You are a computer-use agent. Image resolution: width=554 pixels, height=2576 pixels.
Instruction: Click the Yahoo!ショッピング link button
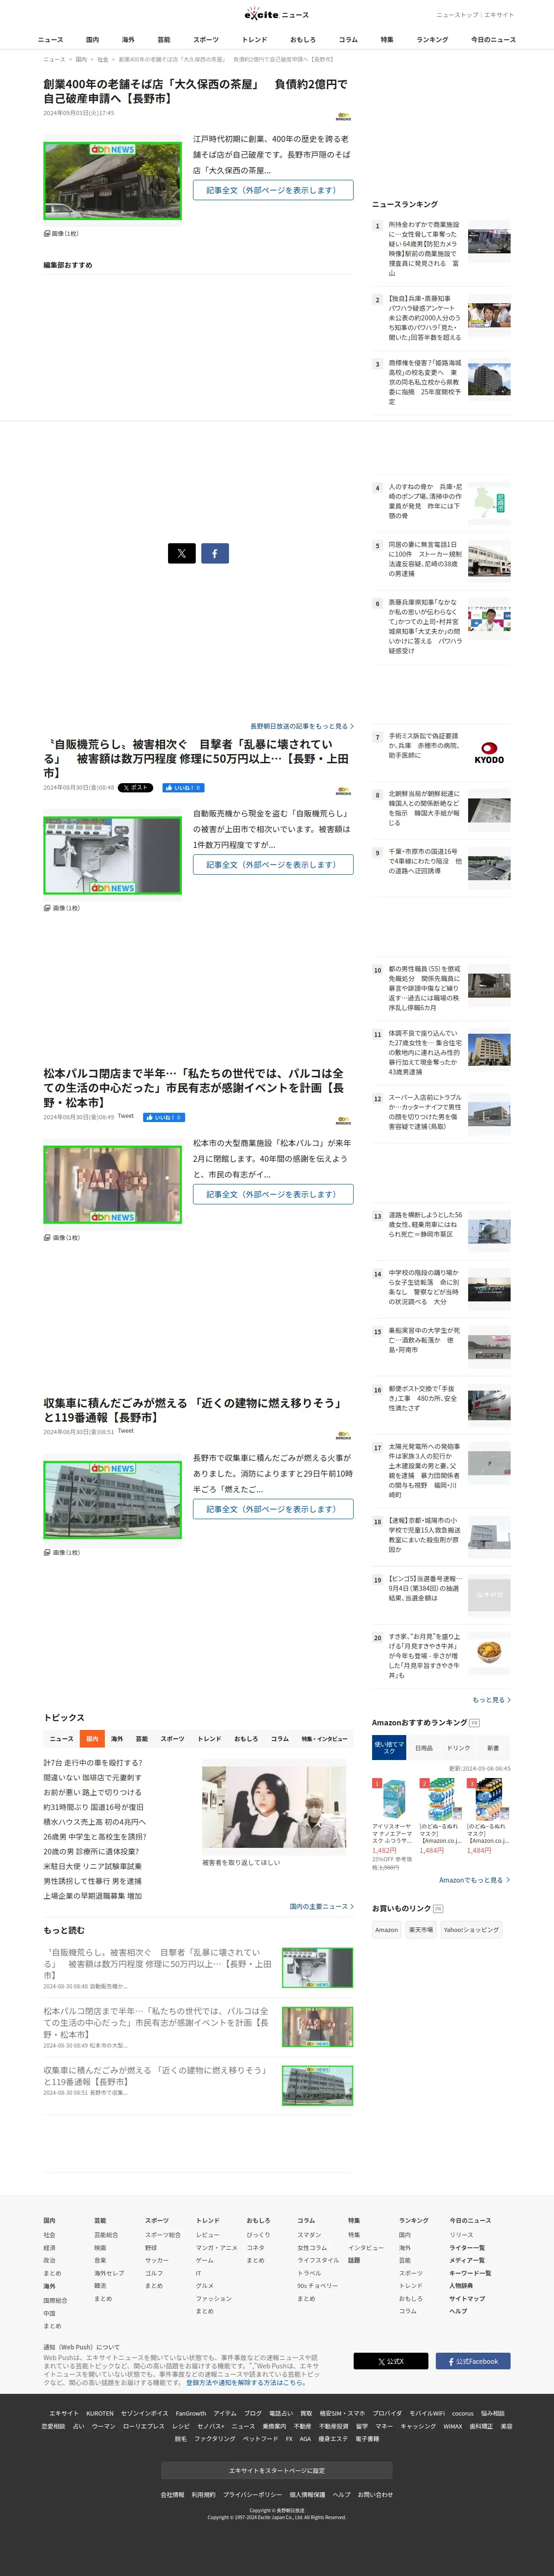tap(471, 1930)
